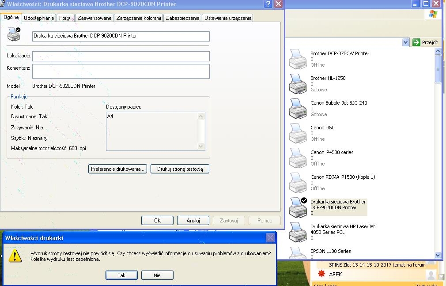Select Drukarka sieciowa HP LaserJet 4050 label
This screenshot has height=286, width=446.
[x=343, y=229]
